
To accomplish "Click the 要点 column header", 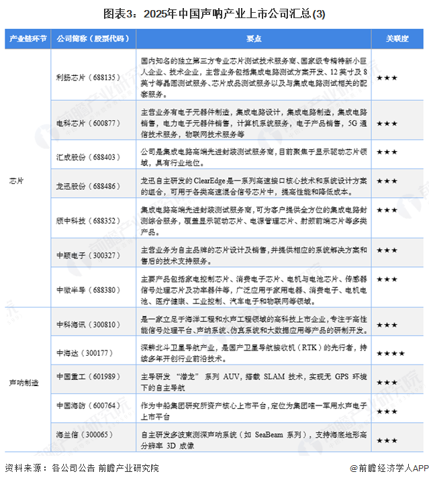I will tap(254, 39).
